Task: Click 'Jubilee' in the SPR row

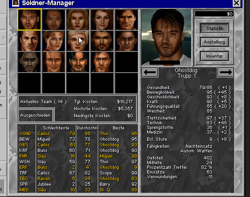Action: (x=44, y=184)
